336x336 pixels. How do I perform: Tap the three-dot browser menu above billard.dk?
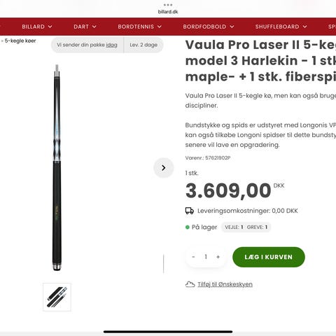[168, 5]
